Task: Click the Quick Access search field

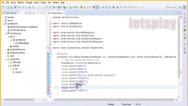Action: click(171, 7)
